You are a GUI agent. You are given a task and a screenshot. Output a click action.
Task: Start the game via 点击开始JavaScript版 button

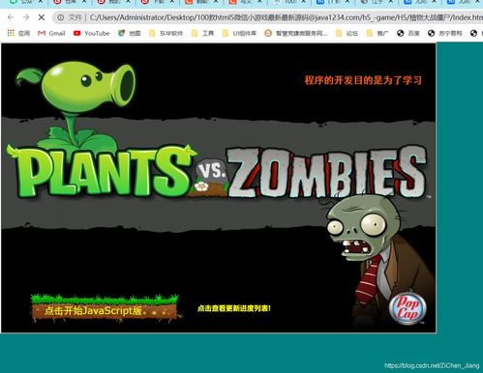[105, 308]
